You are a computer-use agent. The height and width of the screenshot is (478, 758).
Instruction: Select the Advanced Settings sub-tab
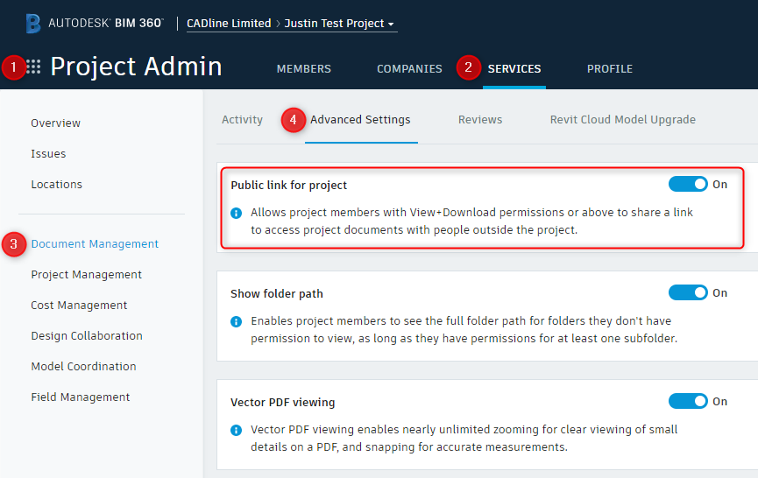pyautogui.click(x=360, y=120)
